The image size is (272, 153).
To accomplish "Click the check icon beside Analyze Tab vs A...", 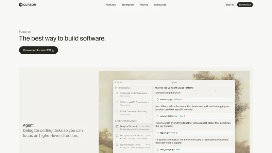I will [117, 126].
